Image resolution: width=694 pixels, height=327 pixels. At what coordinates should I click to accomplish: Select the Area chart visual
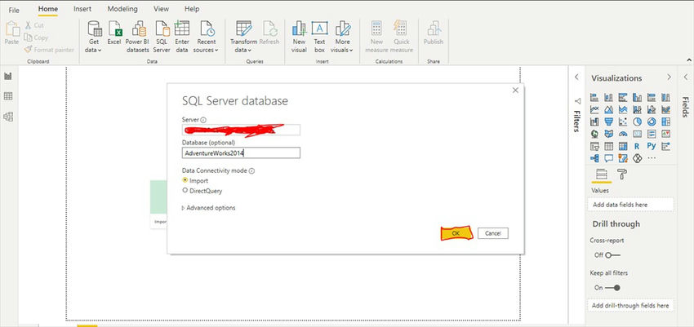coord(608,109)
